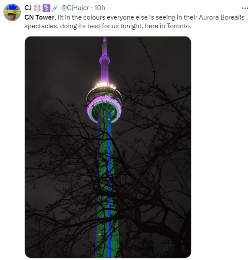Click the words Aurora Borealis in the tweet
This screenshot has width=248, height=260.
click(222, 17)
